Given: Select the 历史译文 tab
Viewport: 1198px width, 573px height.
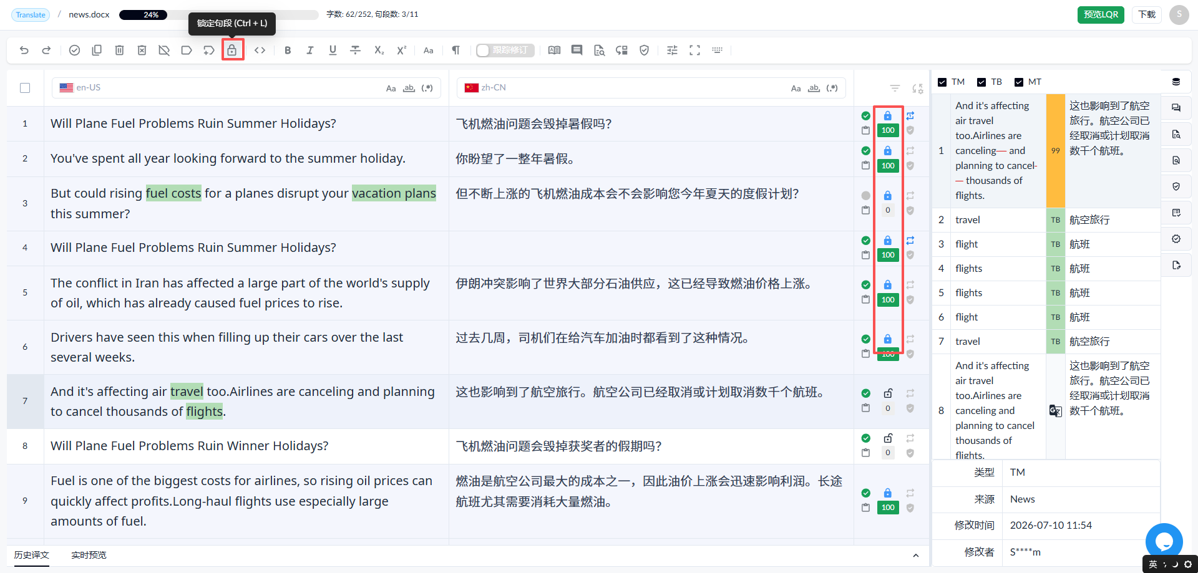Looking at the screenshot, I should [x=32, y=555].
